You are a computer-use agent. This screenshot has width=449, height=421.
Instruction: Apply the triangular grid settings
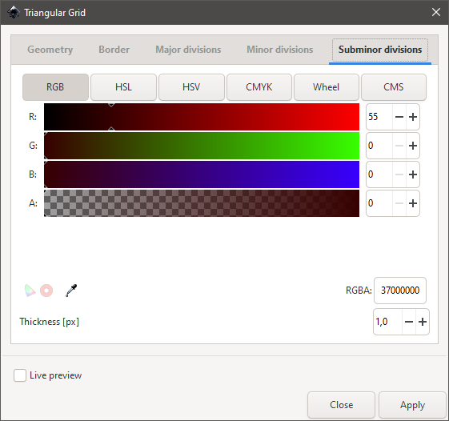[x=413, y=405]
